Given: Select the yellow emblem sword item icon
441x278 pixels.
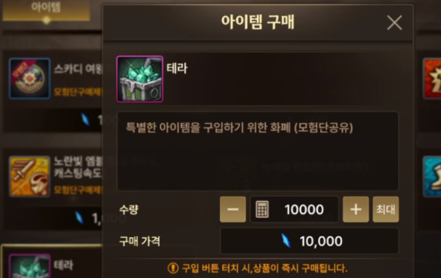Looking at the screenshot, I should [29, 176].
